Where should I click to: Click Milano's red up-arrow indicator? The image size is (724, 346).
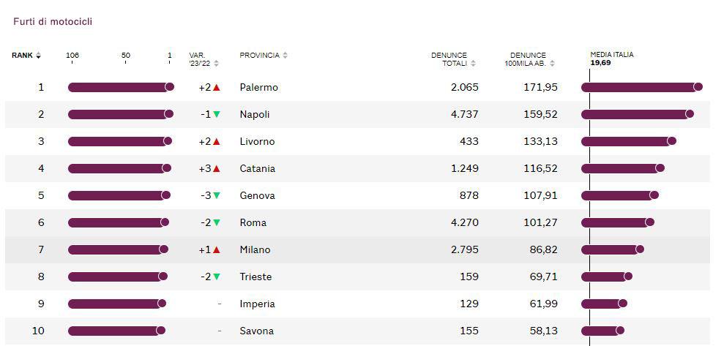pos(216,249)
